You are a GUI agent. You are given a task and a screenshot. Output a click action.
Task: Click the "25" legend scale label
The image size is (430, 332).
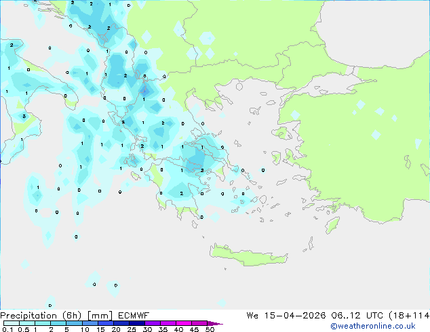(132, 329)
